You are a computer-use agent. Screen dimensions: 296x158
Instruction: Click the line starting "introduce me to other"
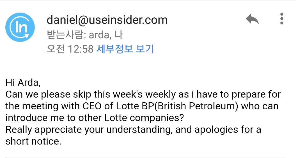tap(95, 118)
